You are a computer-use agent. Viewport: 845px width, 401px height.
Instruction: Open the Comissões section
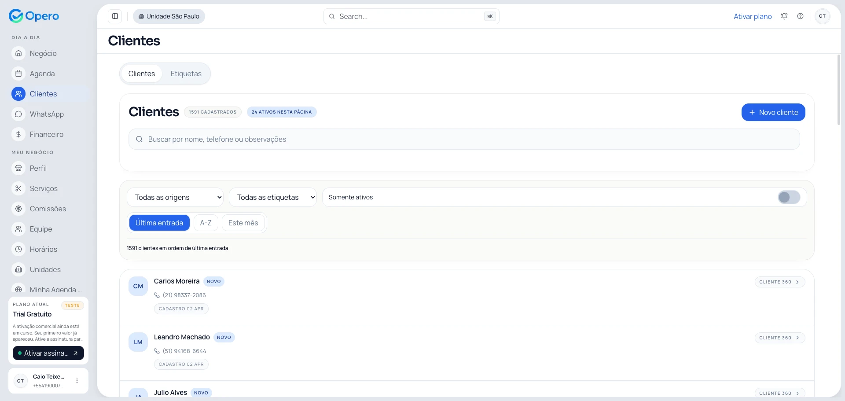click(x=48, y=209)
